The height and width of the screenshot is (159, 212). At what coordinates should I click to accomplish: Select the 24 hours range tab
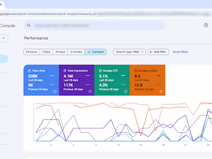tap(31, 52)
